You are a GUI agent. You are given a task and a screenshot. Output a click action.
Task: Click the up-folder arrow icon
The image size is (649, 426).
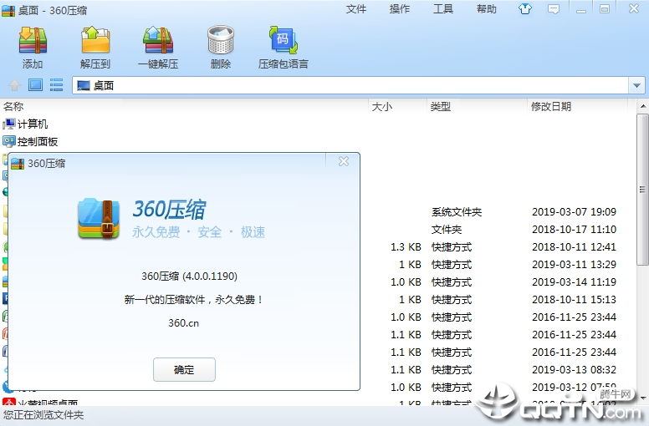[14, 85]
